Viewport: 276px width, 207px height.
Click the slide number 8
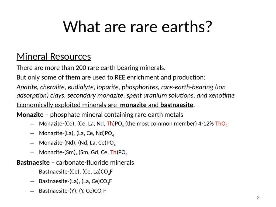pyautogui.click(x=258, y=198)
